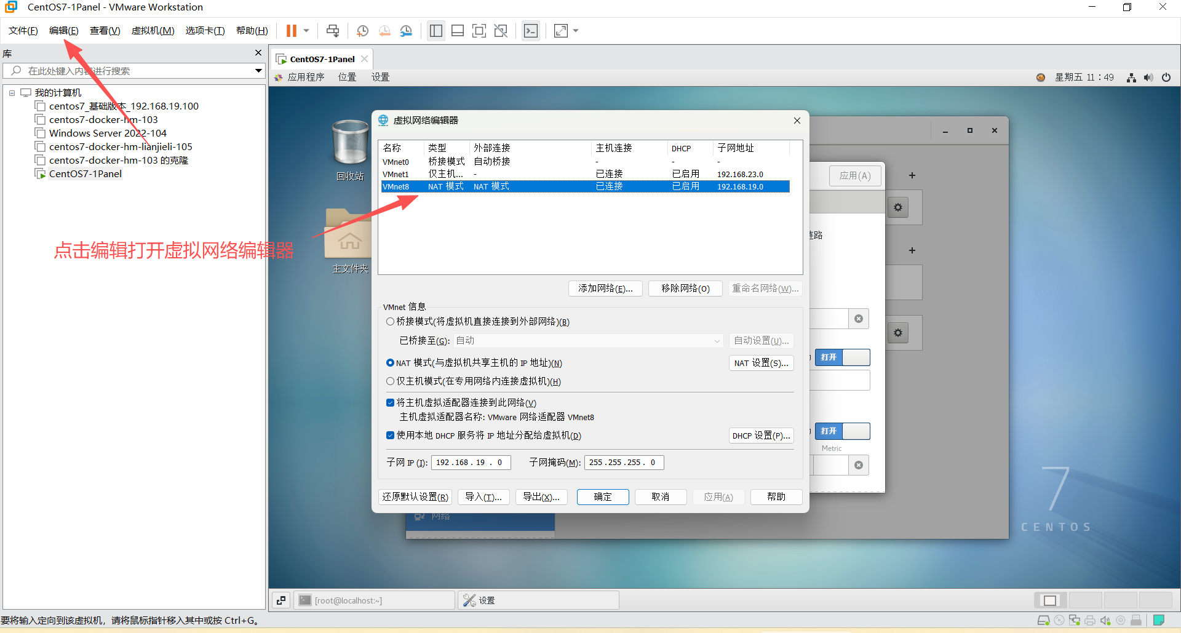This screenshot has width=1181, height=633.
Task: Click the 子网掩码 input field
Action: point(624,463)
